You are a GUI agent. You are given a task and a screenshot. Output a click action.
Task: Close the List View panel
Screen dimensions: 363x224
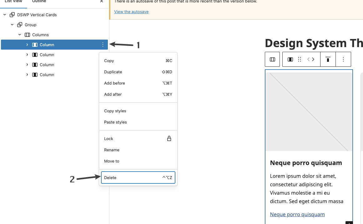(101, 1)
